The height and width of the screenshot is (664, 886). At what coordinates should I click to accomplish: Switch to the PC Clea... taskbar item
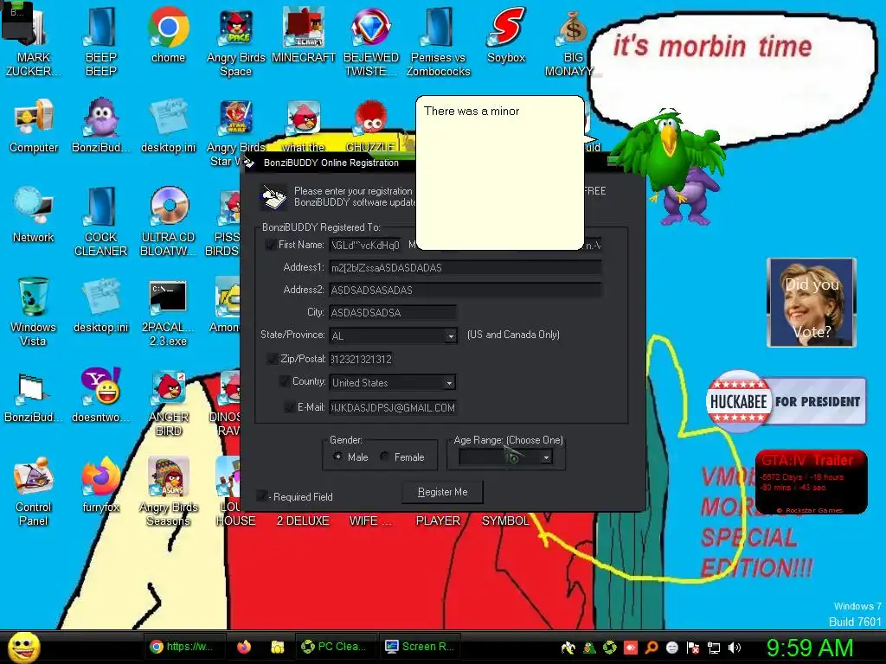tap(335, 647)
